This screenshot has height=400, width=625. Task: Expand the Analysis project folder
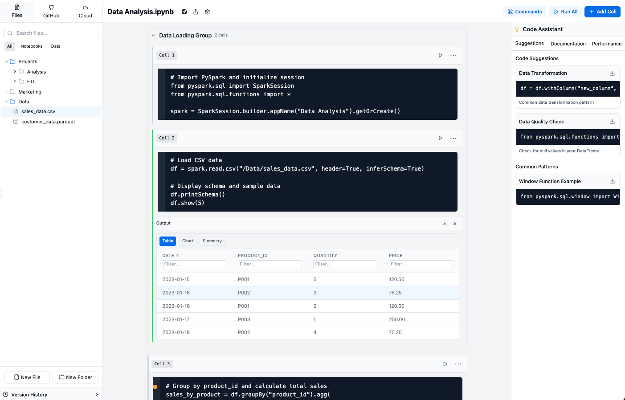tap(14, 71)
